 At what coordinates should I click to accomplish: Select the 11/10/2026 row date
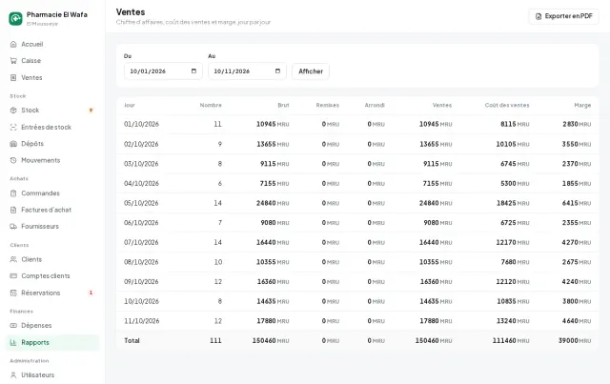click(x=142, y=321)
